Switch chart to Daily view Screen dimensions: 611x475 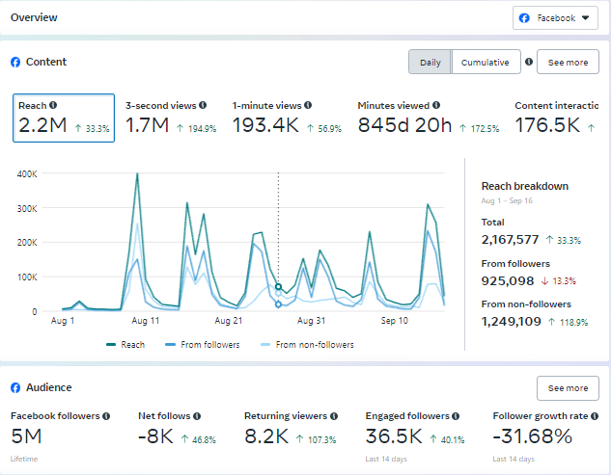click(430, 63)
